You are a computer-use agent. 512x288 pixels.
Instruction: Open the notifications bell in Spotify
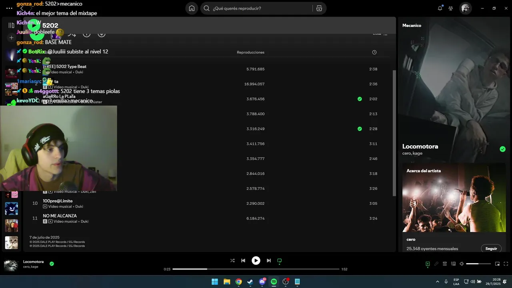tap(440, 8)
